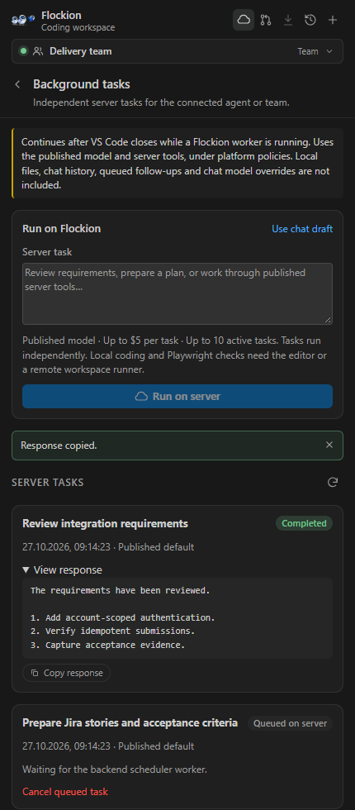Click the green connection status dot
This screenshot has width=355, height=810.
pyautogui.click(x=23, y=51)
